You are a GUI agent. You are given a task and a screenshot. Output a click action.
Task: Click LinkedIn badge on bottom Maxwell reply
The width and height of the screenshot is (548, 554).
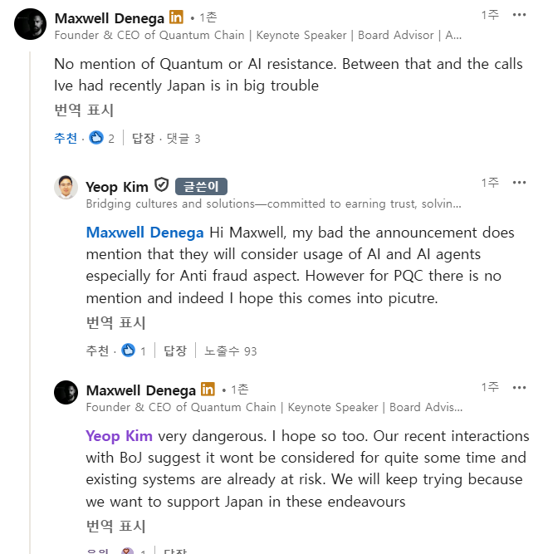pos(208,389)
